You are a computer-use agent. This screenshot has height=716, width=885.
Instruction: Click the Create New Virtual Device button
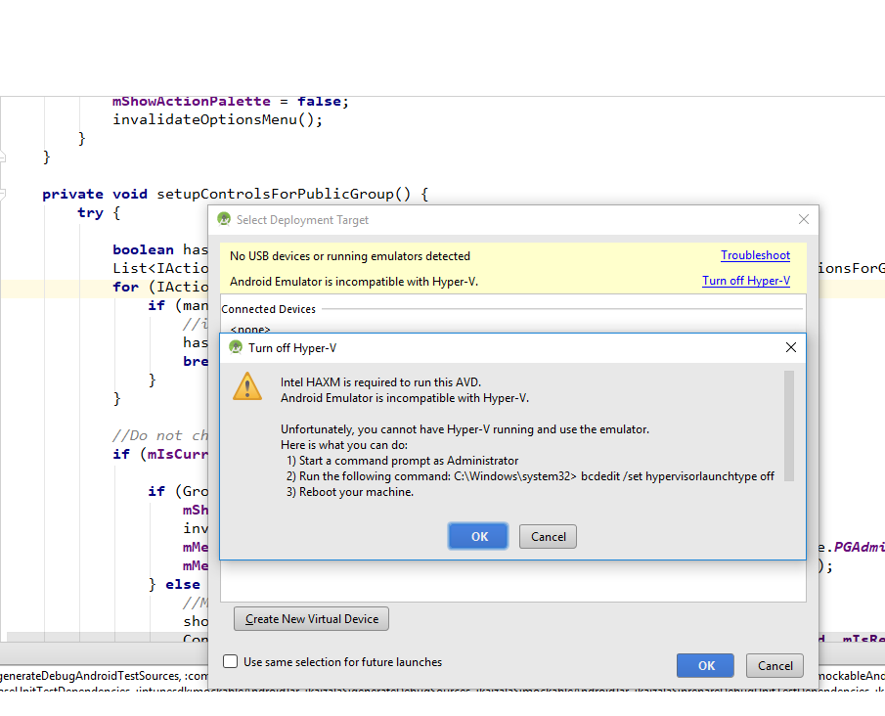click(310, 618)
